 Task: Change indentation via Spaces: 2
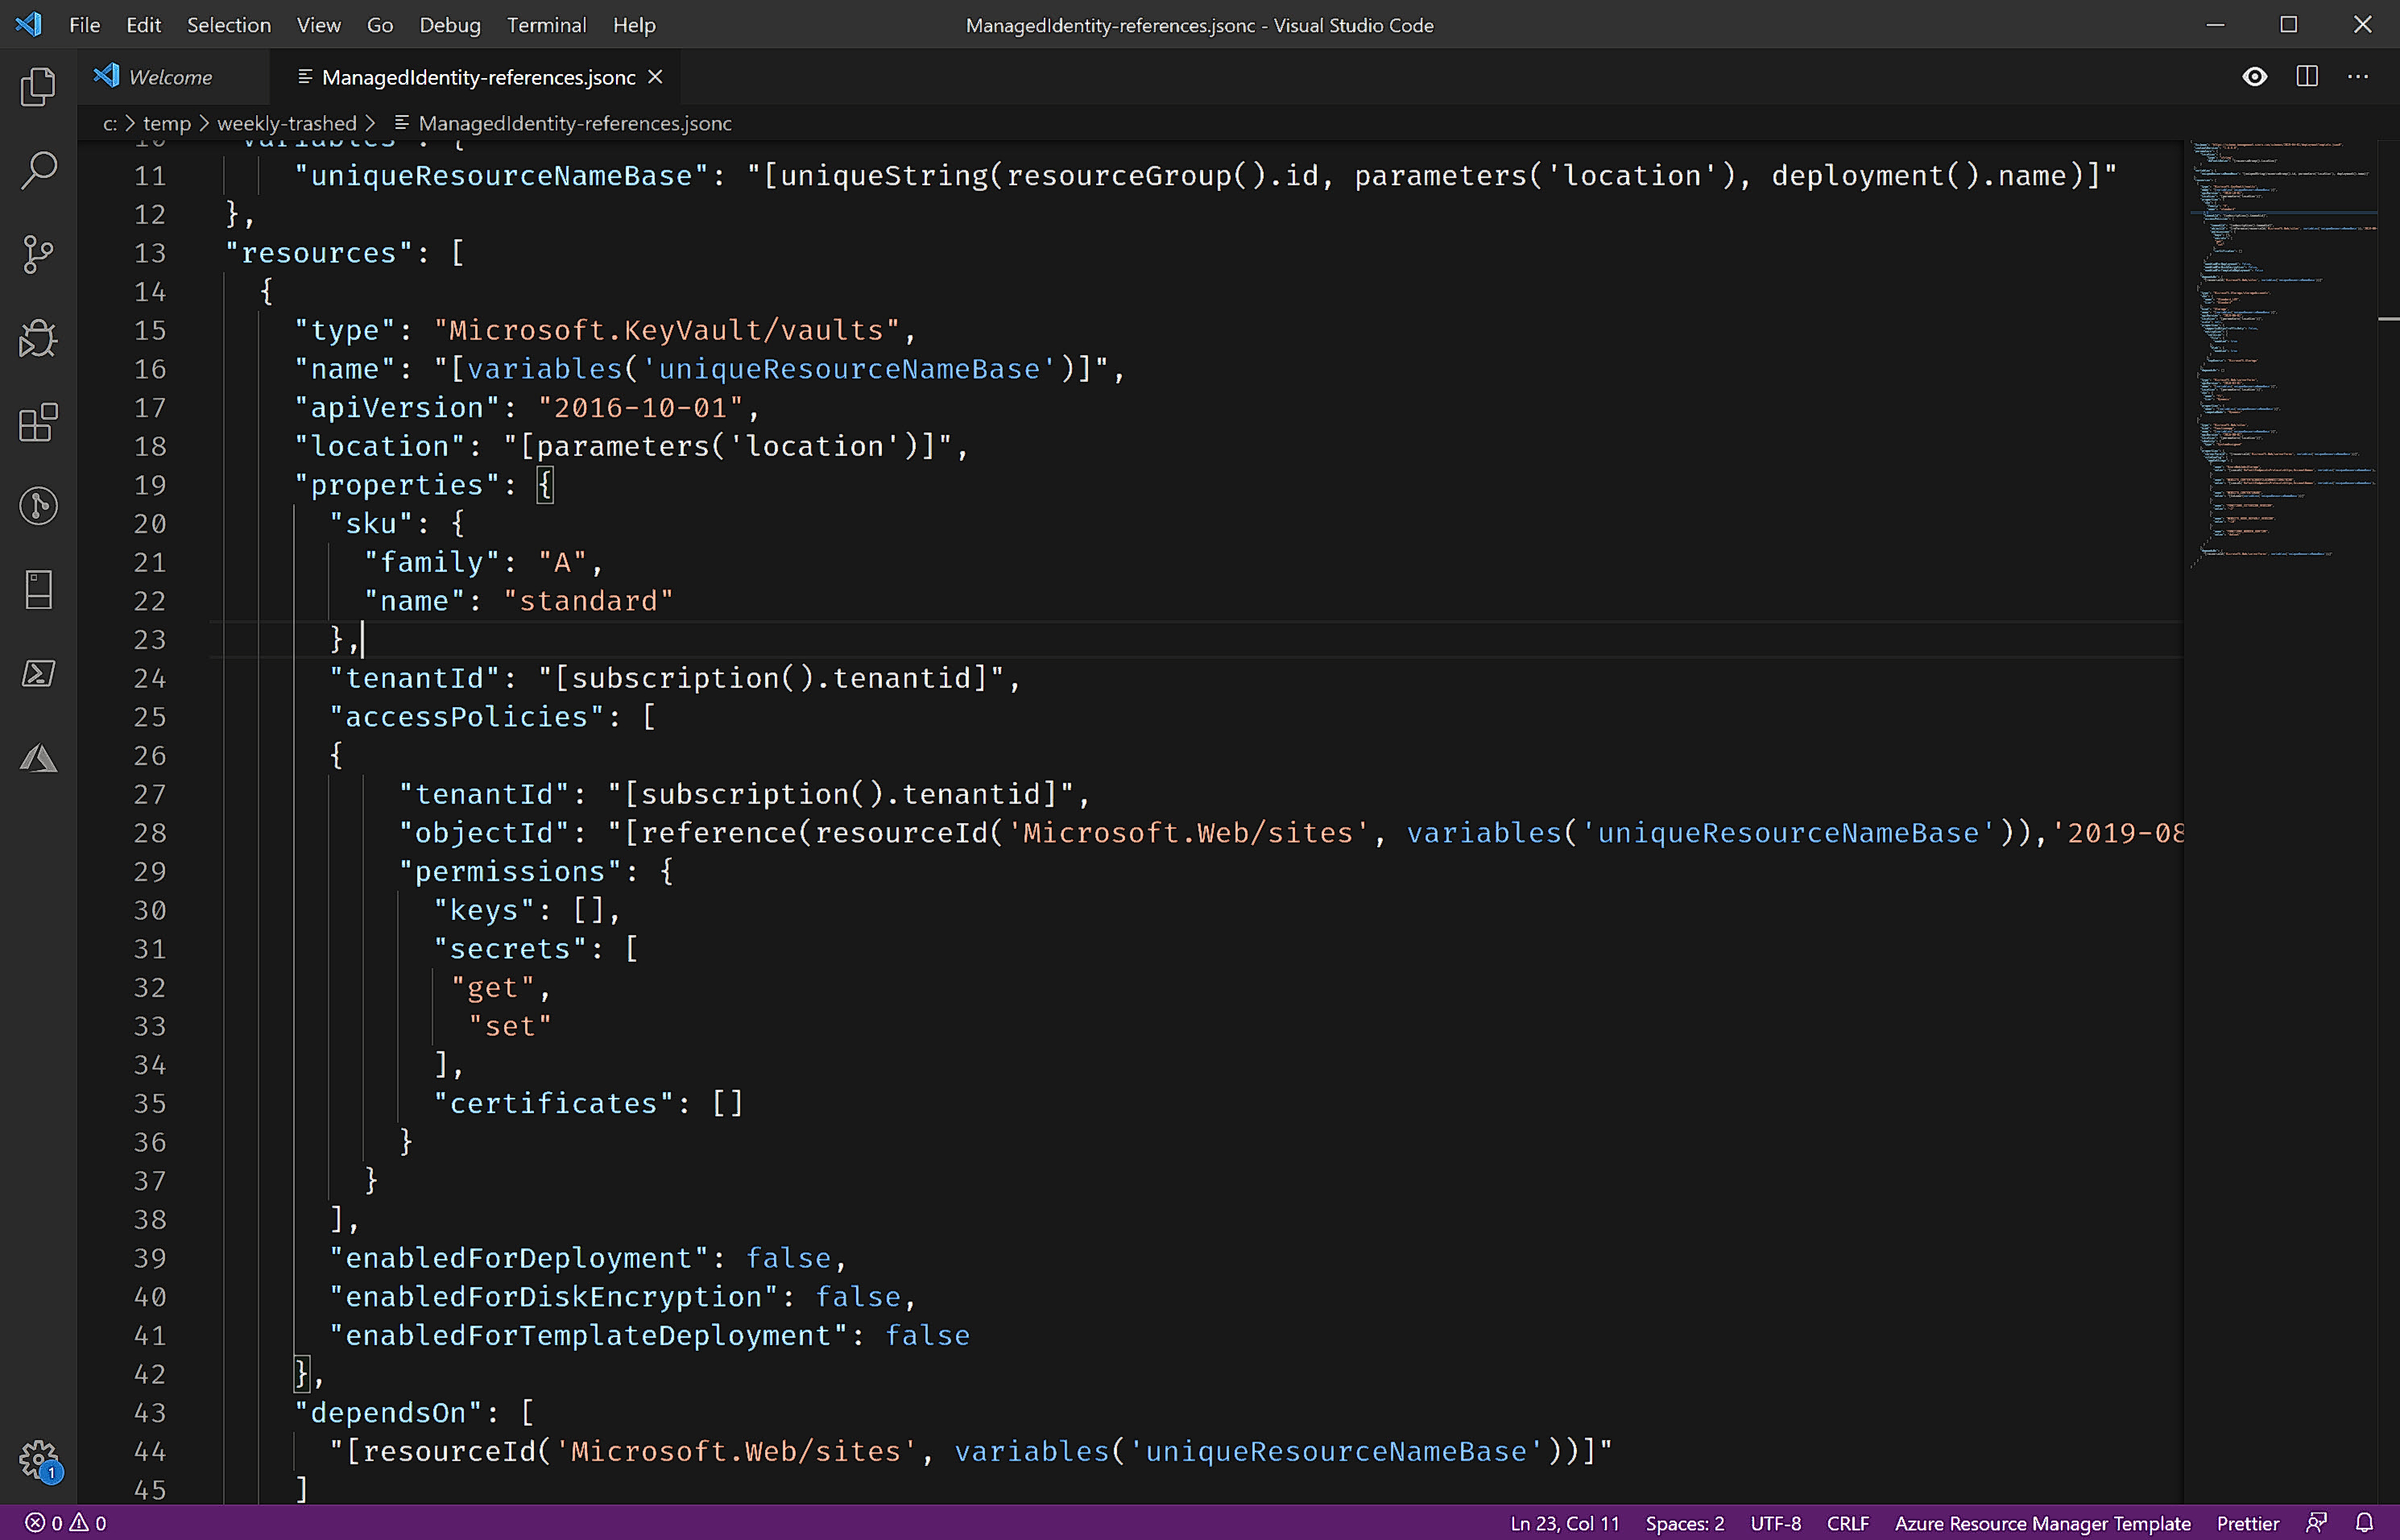coord(1684,1523)
